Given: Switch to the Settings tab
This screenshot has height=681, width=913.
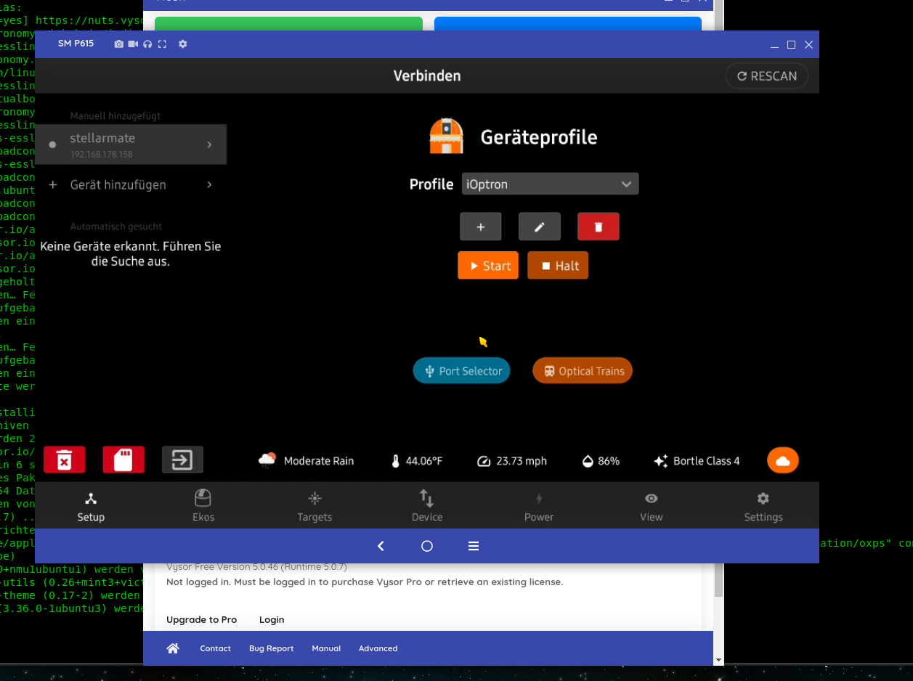Looking at the screenshot, I should pos(763,507).
